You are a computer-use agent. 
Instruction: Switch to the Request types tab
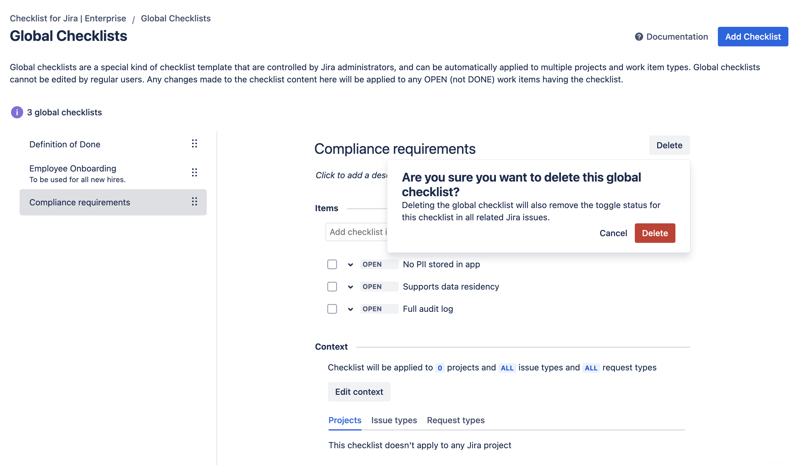tap(455, 420)
